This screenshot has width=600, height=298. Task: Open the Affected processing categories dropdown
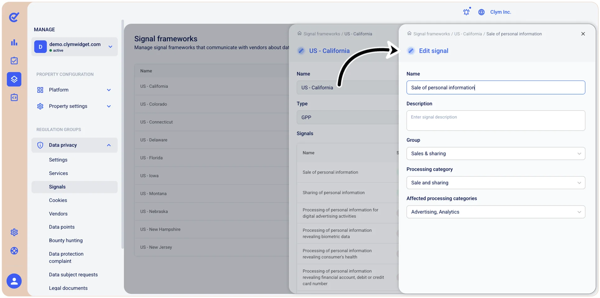[x=495, y=212]
